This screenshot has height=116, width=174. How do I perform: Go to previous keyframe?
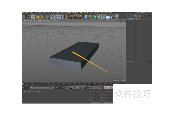point(71,88)
